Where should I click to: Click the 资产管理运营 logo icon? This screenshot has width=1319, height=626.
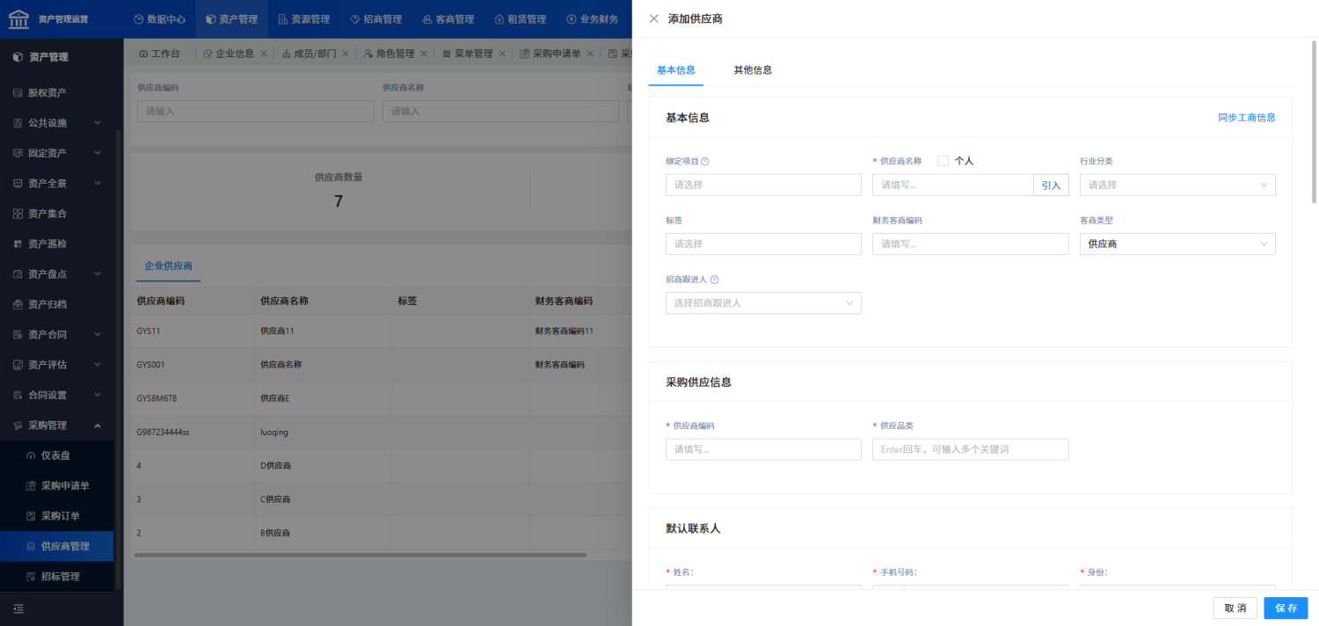[x=18, y=18]
